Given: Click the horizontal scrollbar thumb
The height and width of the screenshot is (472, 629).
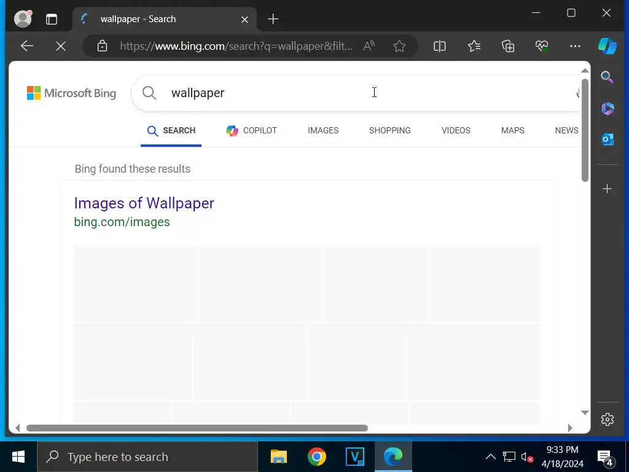Looking at the screenshot, I should click(x=197, y=428).
